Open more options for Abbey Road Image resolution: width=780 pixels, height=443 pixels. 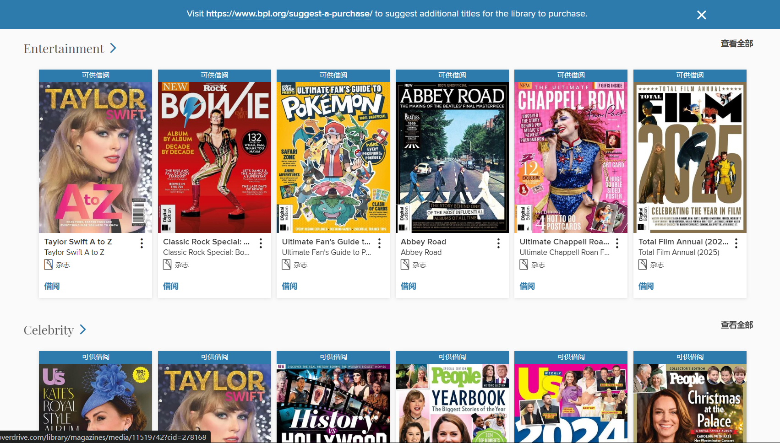(498, 243)
